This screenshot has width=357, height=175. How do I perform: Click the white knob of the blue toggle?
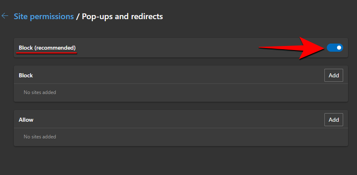click(x=339, y=48)
